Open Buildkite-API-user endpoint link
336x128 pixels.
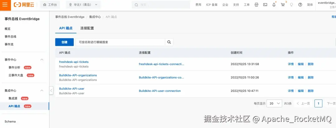point(72,88)
